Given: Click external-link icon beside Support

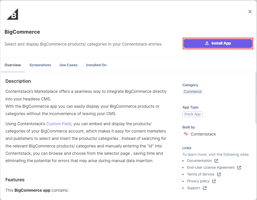Looking at the screenshot, I should pyautogui.click(x=205, y=188).
